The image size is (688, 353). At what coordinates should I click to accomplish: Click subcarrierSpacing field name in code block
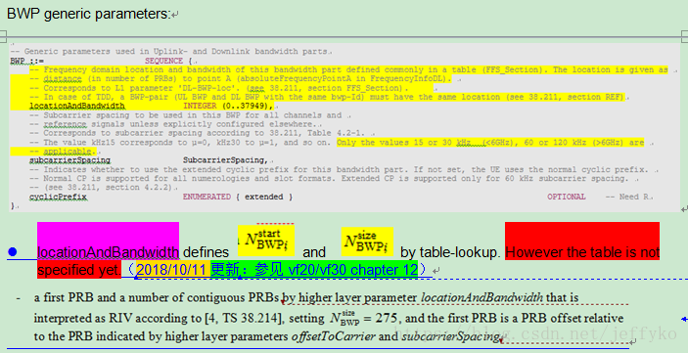69,160
